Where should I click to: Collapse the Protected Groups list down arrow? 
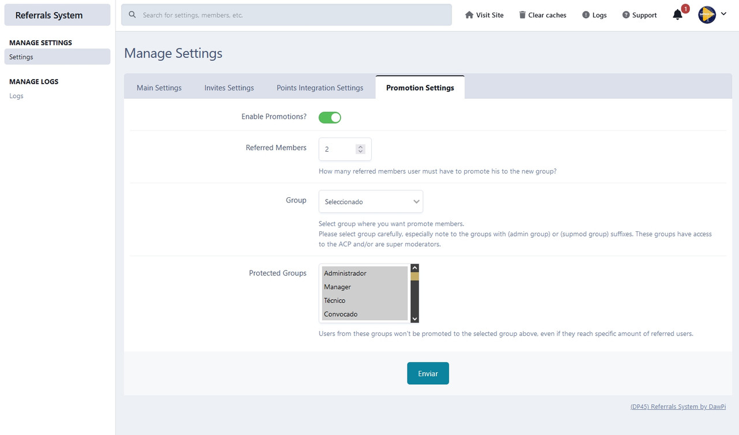pos(414,318)
